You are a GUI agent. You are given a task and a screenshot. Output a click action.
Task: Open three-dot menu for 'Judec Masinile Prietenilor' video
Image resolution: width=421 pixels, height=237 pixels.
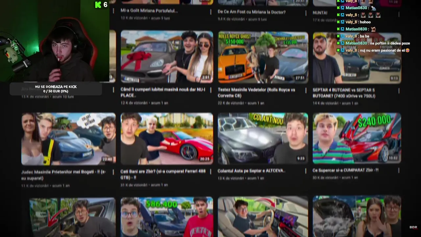[x=113, y=172]
